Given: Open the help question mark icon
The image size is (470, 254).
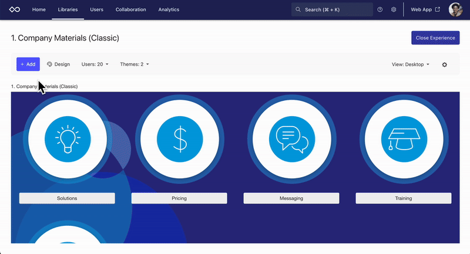Looking at the screenshot, I should click(380, 9).
